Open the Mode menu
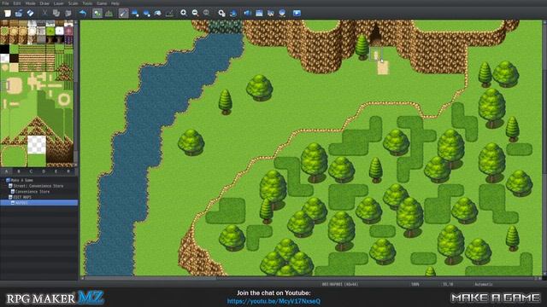 coord(31,3)
